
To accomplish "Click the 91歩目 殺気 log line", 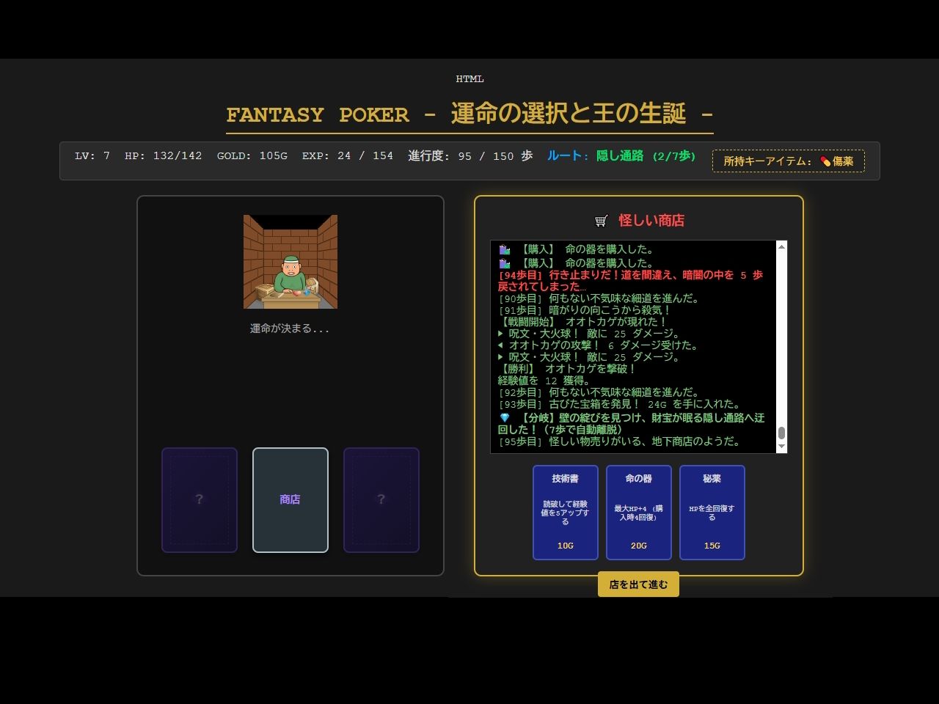I will tap(585, 310).
